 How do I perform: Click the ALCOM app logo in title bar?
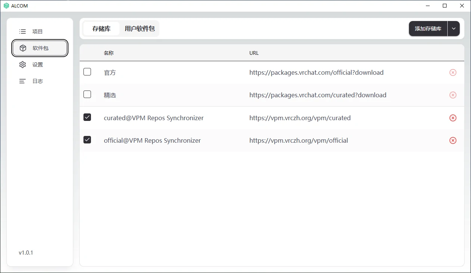[x=6, y=6]
